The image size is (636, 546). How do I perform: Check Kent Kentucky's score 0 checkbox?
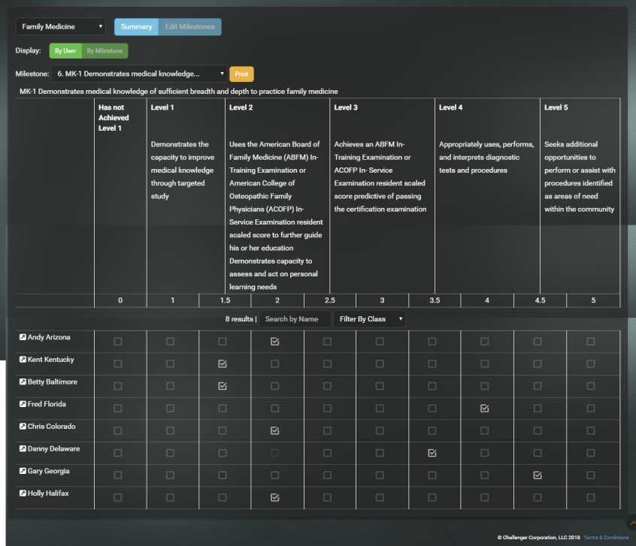coord(117,364)
